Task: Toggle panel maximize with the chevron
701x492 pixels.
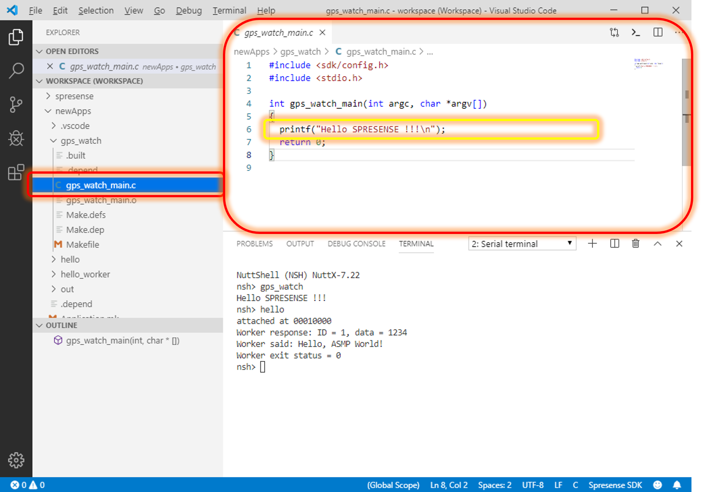Action: (x=657, y=244)
